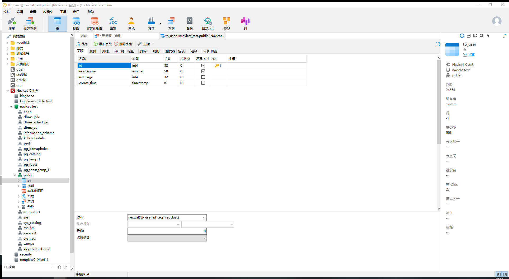Open 自动运行 (Automation) toolbar icon
Viewport: 509px width, 279px height.
coord(208,24)
